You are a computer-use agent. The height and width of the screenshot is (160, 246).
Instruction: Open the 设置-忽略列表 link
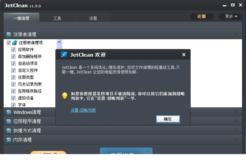coord(83,110)
